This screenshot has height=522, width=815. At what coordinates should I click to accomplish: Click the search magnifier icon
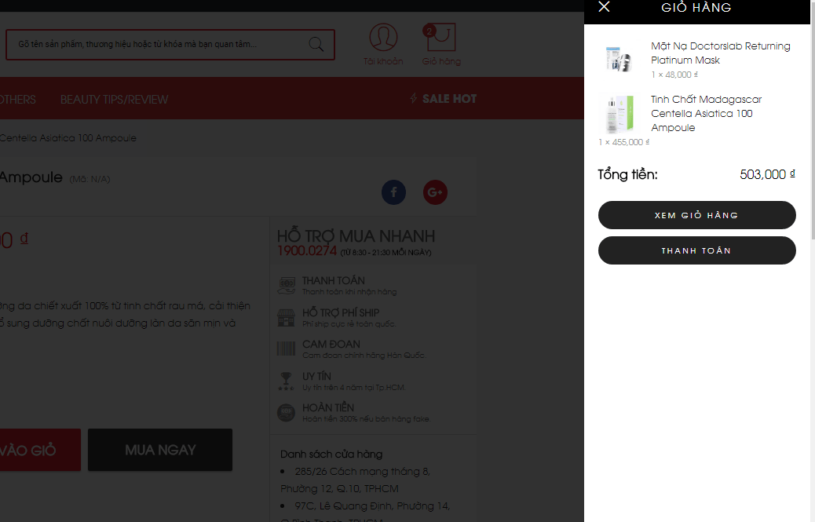pyautogui.click(x=316, y=44)
